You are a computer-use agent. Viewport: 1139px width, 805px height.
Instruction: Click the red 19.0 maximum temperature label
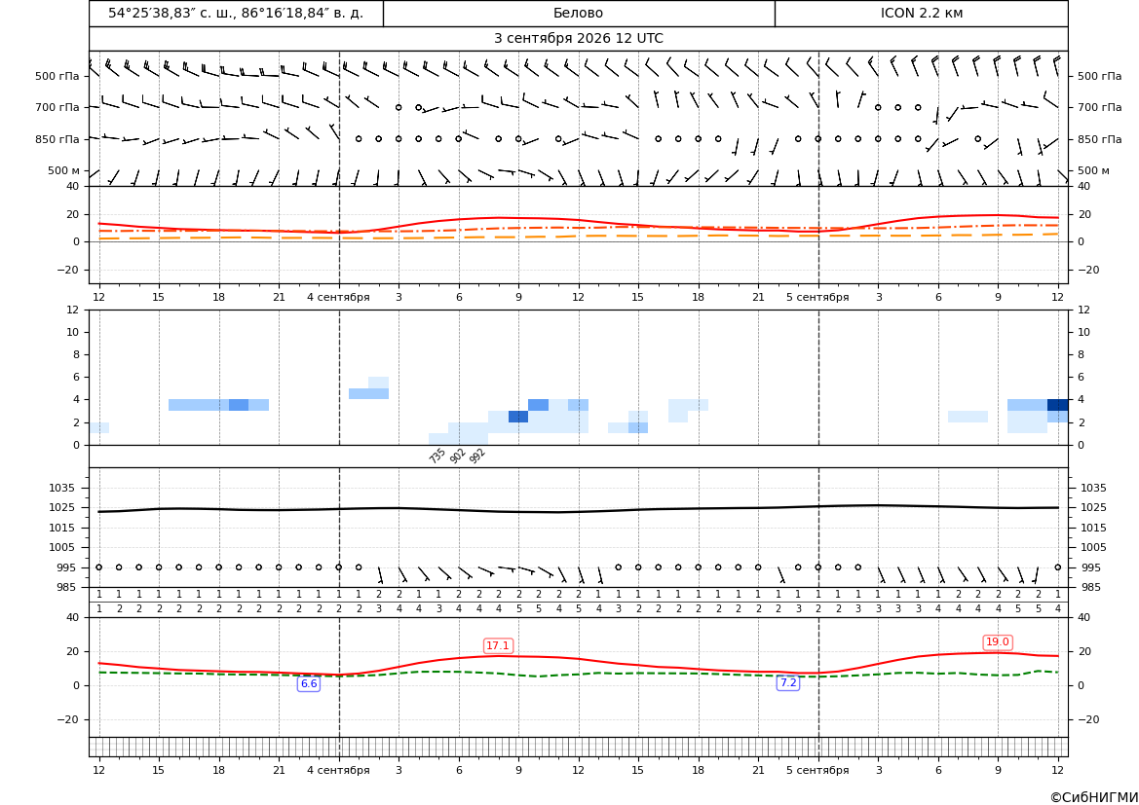coord(997,642)
